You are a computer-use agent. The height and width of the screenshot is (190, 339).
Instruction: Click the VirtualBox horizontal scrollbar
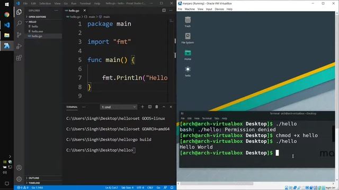click(x=217, y=184)
